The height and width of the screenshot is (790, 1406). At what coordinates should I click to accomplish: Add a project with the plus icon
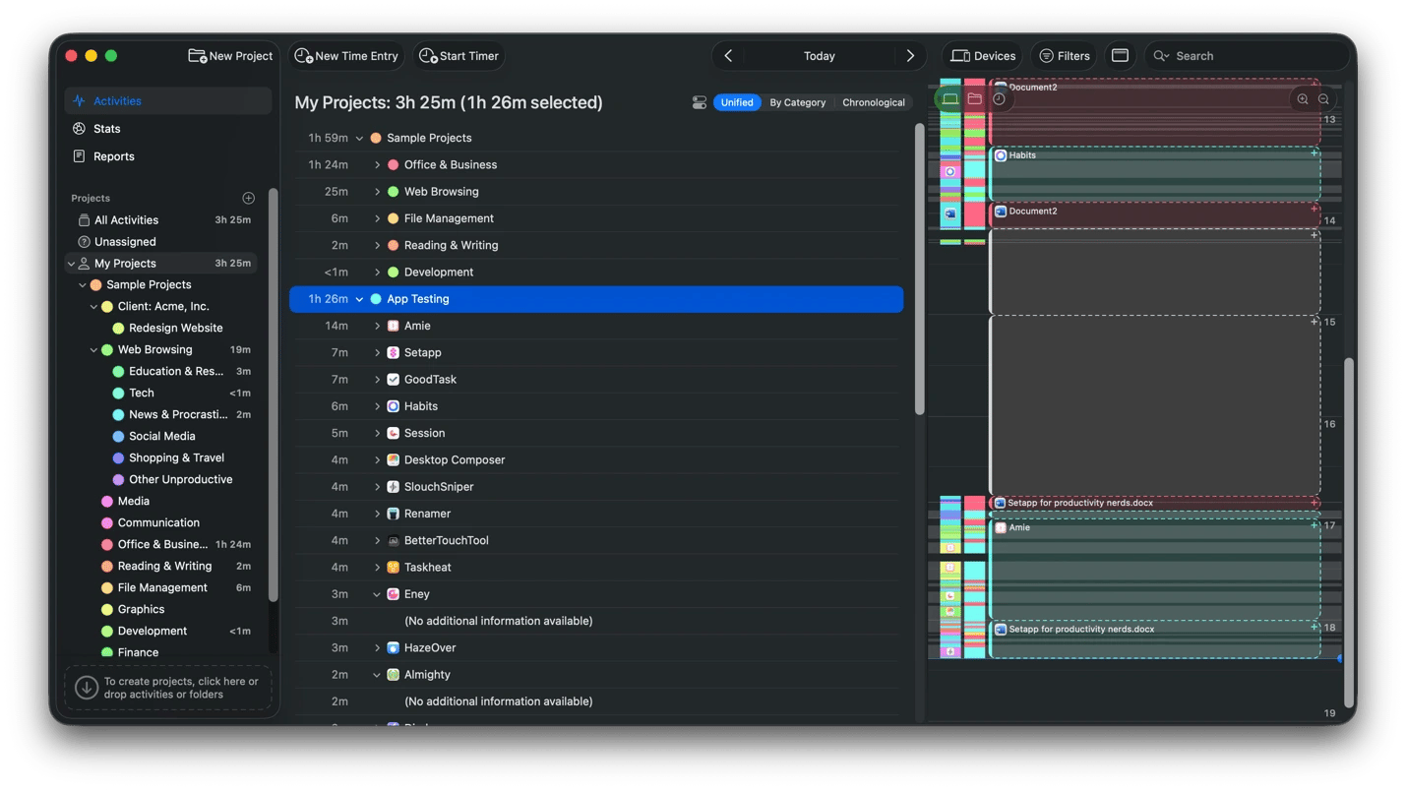point(248,198)
